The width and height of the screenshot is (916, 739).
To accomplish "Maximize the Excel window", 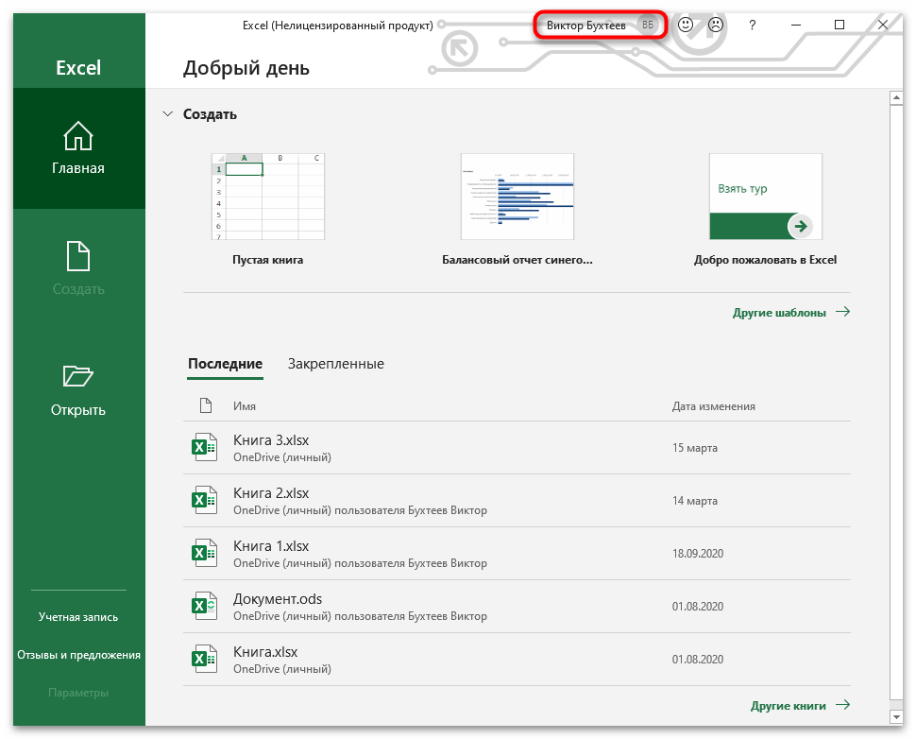I will 840,25.
